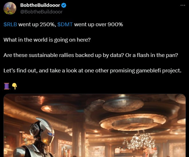Open the three-dot more options menu
Screen dimensions: 189x157
(183, 5)
